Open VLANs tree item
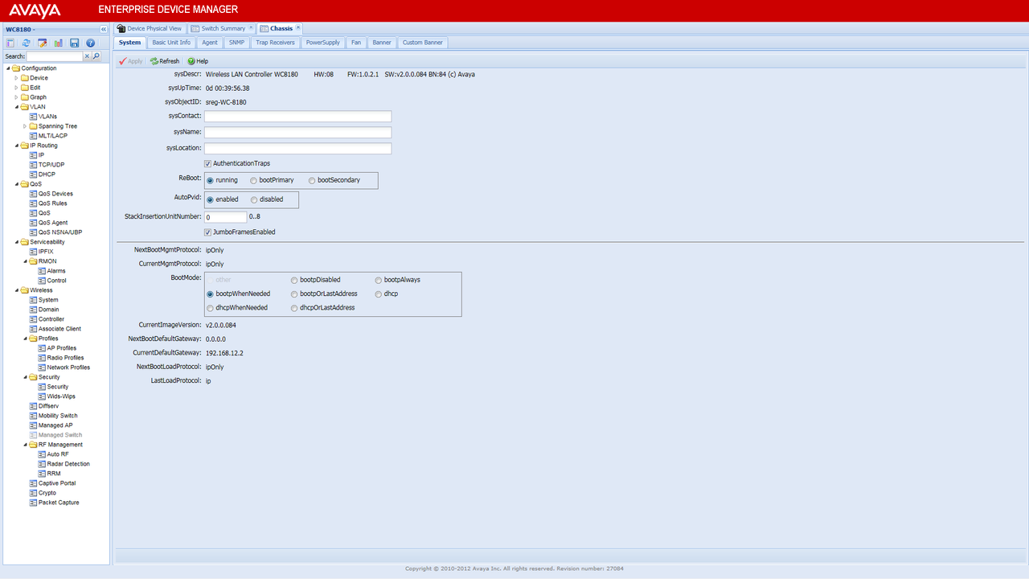The width and height of the screenshot is (1029, 579). [x=47, y=117]
